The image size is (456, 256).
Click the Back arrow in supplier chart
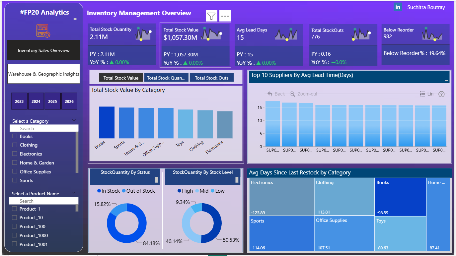click(x=270, y=94)
